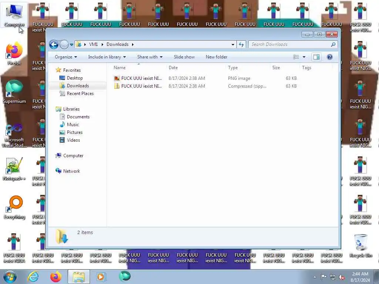The image size is (379, 284).
Task: Select Computer in the navigation pane
Action: [x=73, y=156]
